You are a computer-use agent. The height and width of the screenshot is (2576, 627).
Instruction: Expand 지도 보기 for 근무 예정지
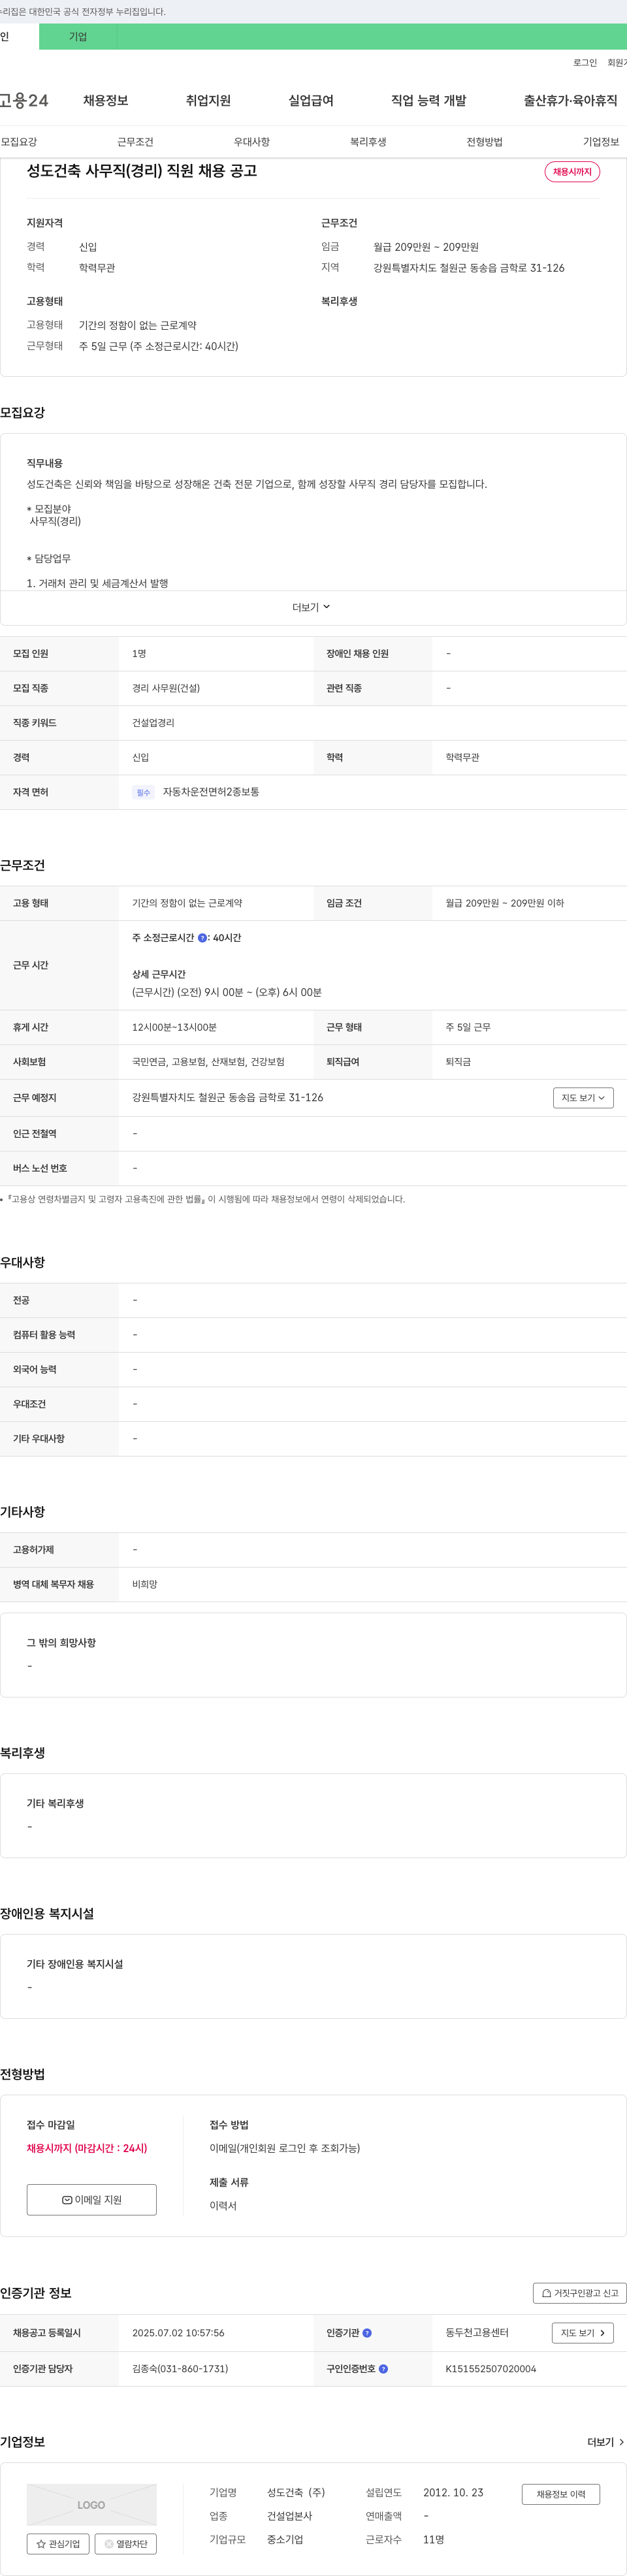coord(583,1098)
